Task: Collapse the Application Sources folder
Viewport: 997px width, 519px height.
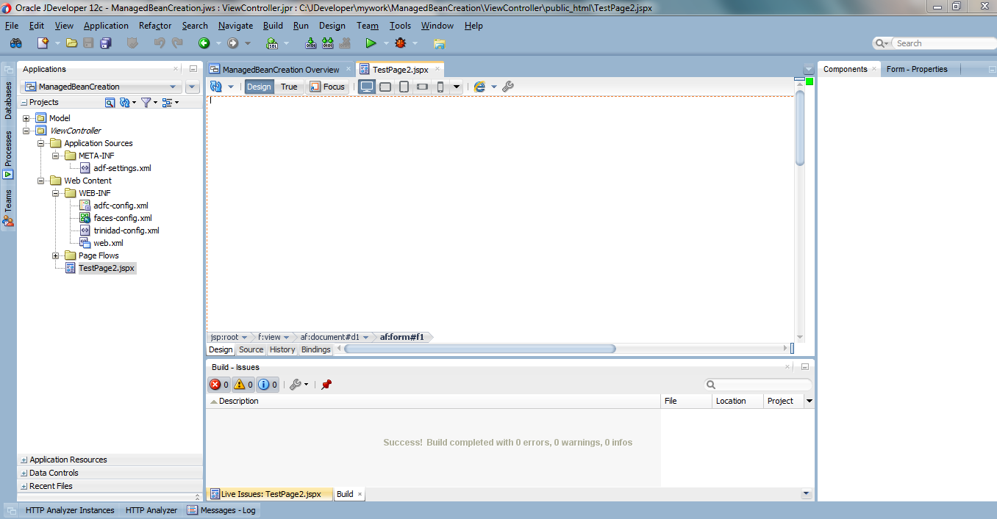Action: [x=41, y=143]
